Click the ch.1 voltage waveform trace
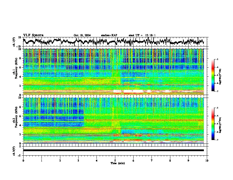 [x=113, y=41]
